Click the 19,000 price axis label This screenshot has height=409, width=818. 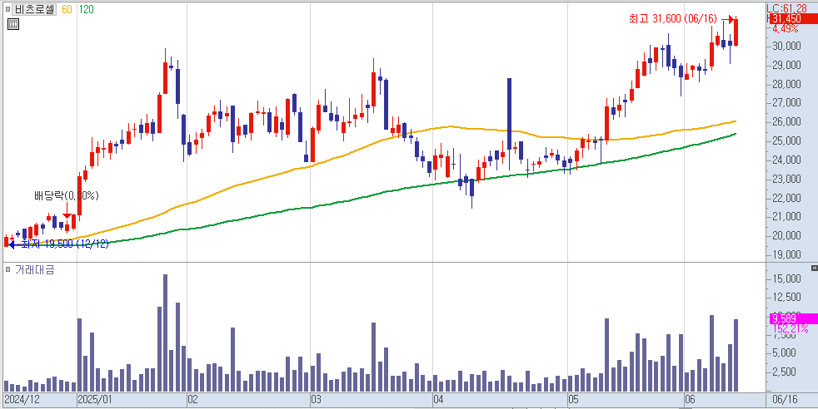pyautogui.click(x=787, y=254)
